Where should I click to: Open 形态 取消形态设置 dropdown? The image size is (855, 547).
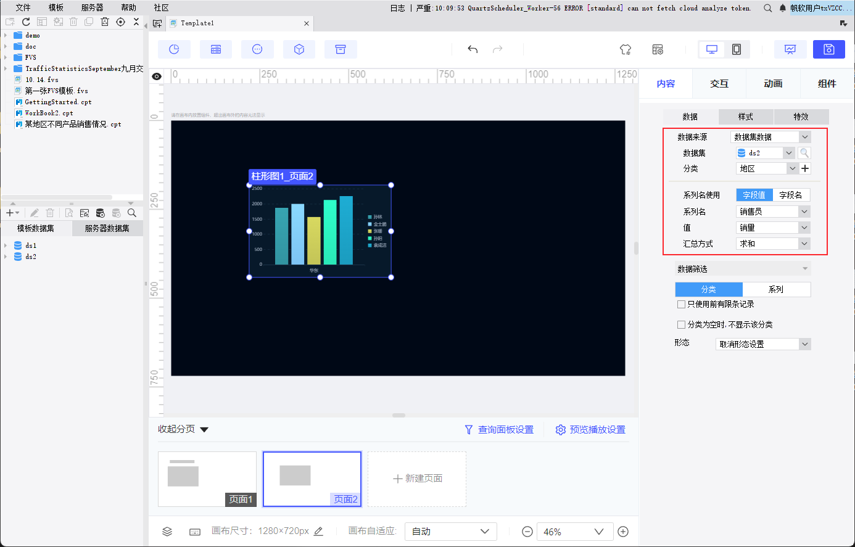point(763,344)
